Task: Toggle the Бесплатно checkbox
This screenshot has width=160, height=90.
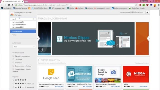Action: (13, 62)
